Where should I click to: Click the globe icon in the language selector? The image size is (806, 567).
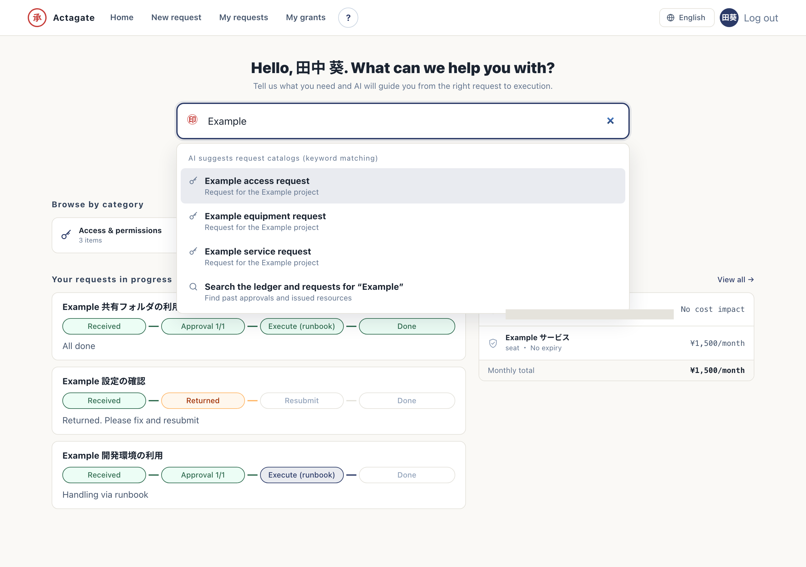671,18
